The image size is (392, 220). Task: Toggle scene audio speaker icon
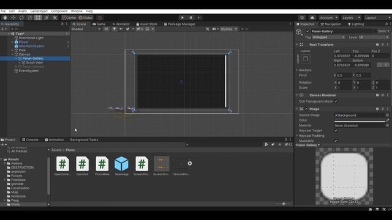click(x=121, y=29)
